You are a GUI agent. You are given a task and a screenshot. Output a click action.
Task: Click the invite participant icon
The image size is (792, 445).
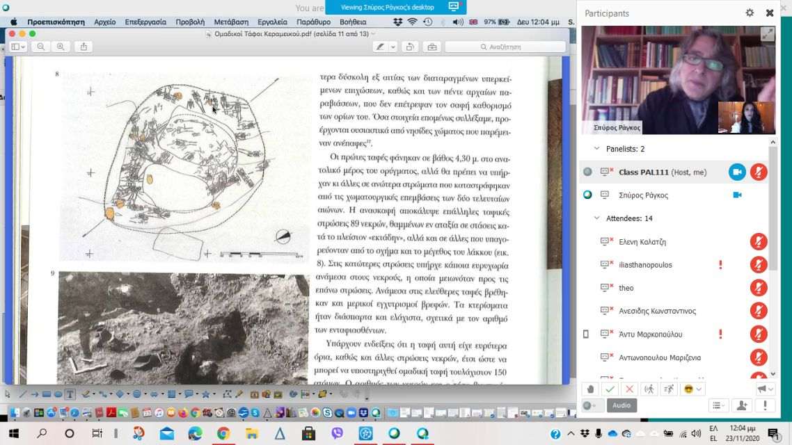click(x=742, y=405)
